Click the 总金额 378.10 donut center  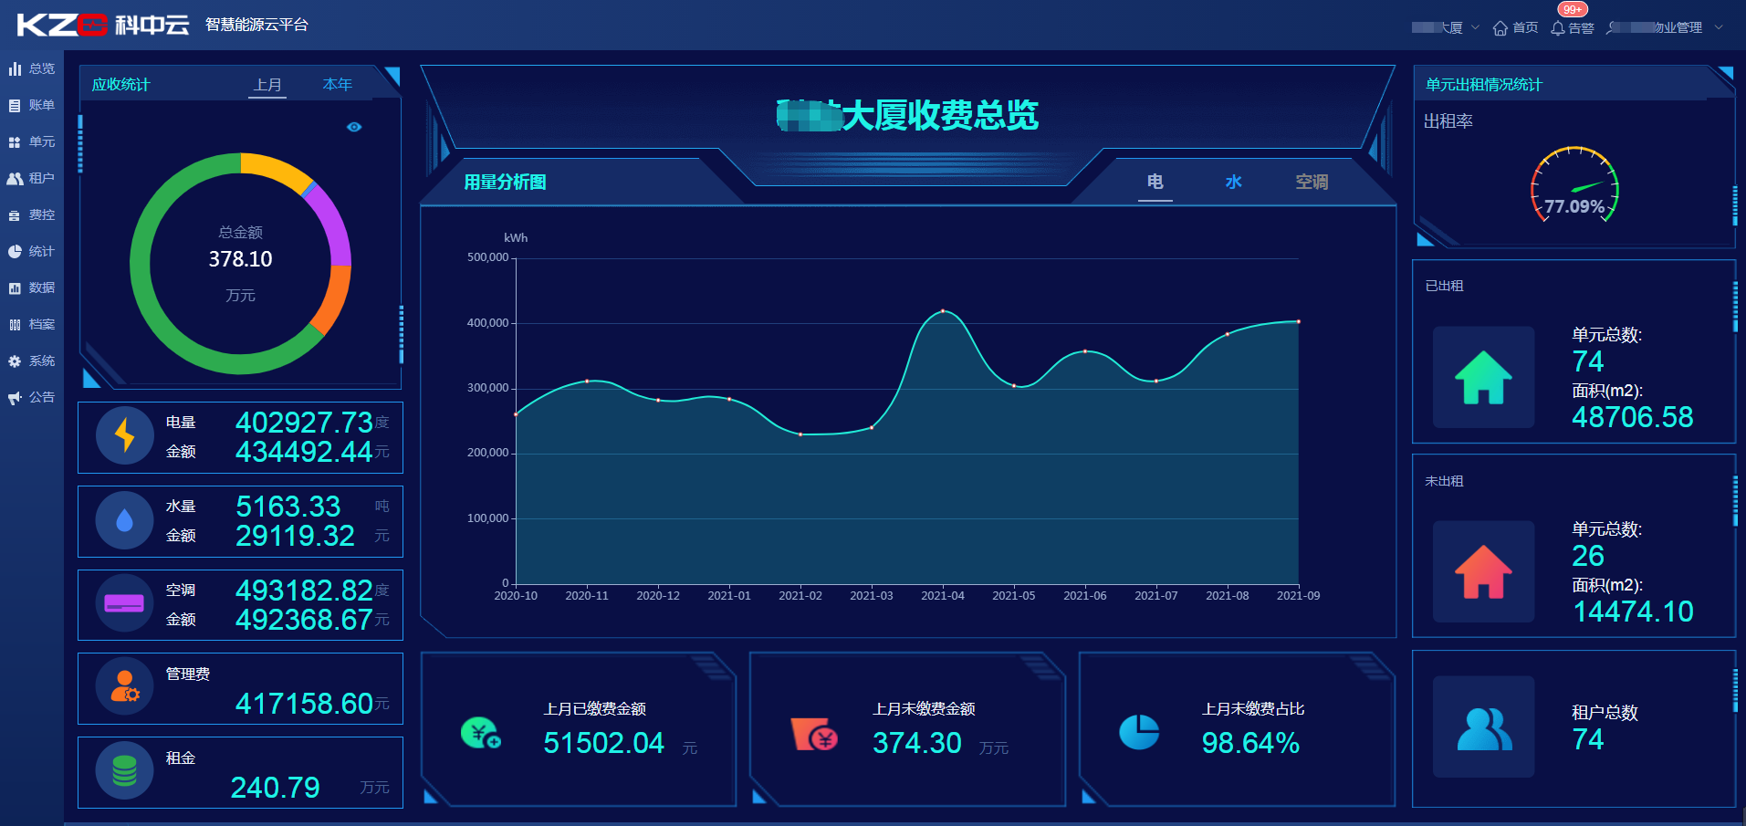240,259
